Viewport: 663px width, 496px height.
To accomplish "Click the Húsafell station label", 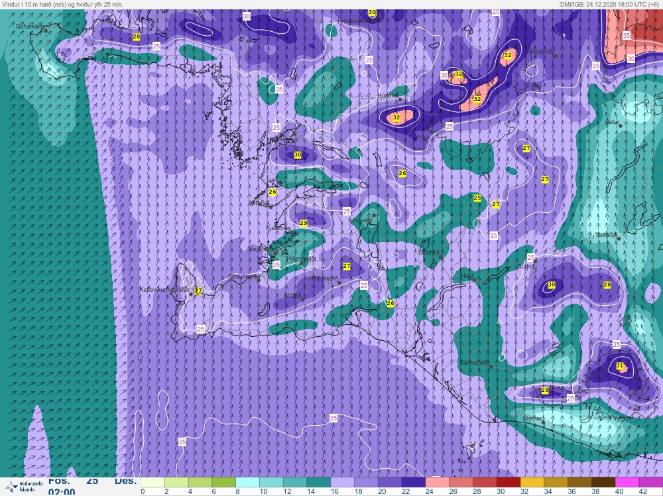I will [387, 96].
